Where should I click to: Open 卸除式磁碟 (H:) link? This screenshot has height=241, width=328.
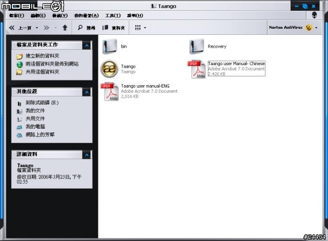point(42,103)
